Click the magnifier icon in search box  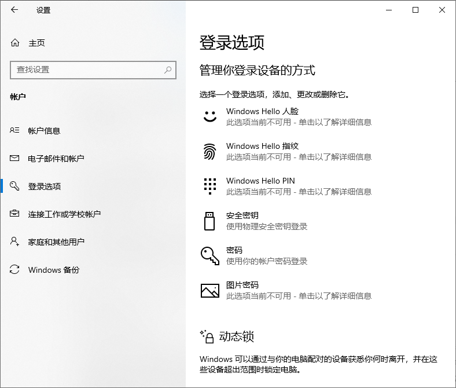point(168,70)
